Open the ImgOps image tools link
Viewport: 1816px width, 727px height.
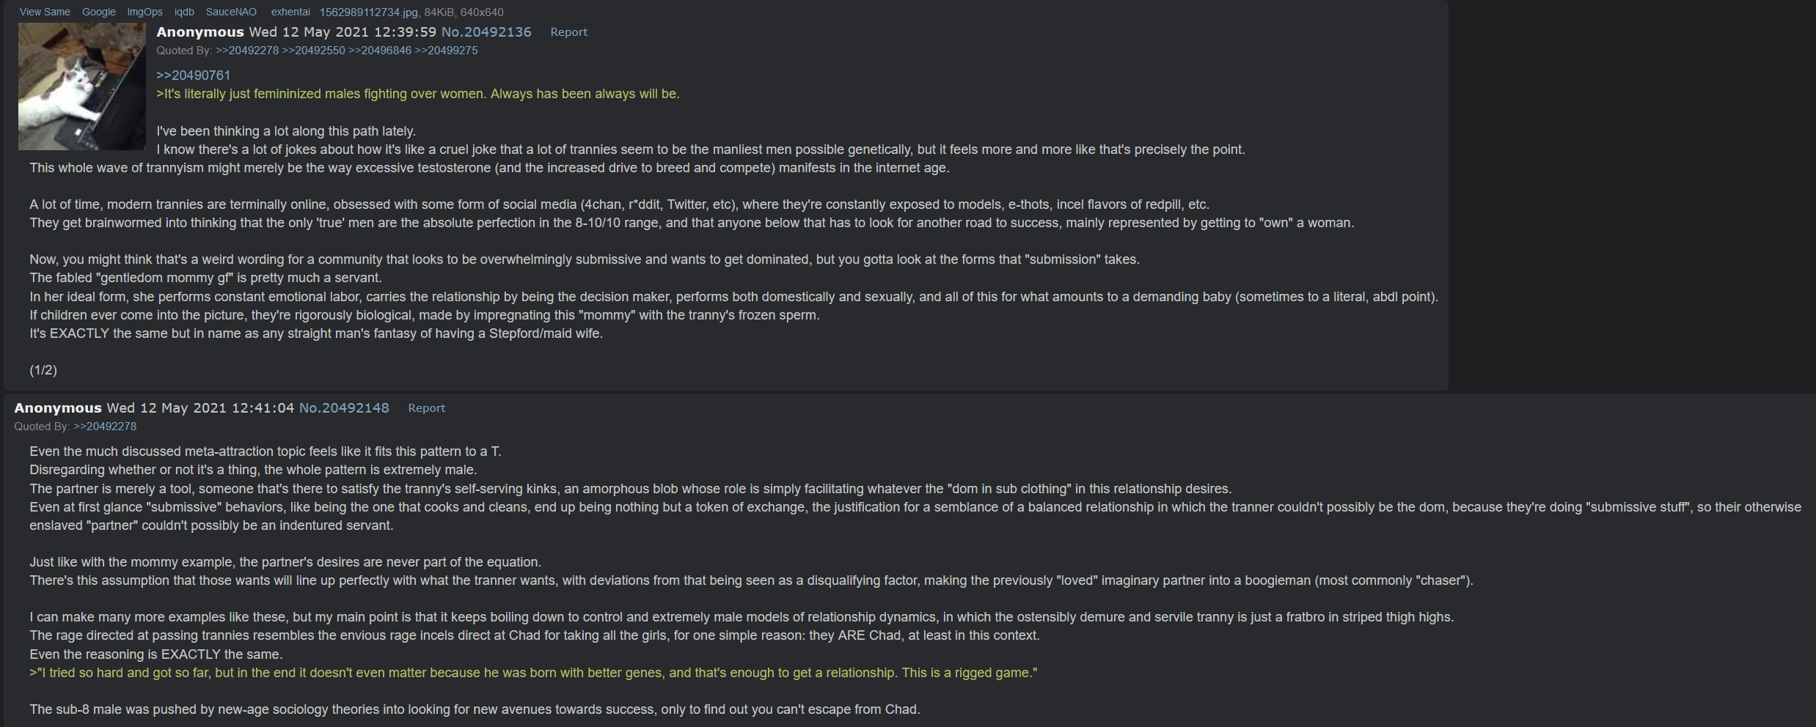(144, 12)
